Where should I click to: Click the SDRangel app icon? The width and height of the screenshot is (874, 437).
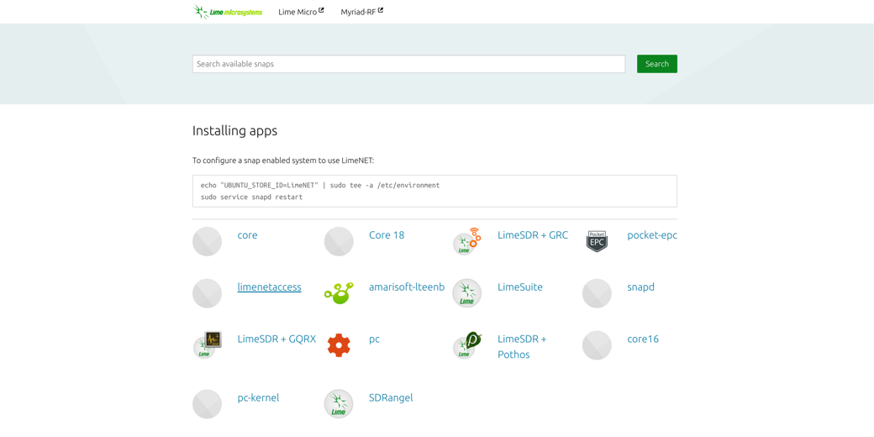[x=339, y=404]
